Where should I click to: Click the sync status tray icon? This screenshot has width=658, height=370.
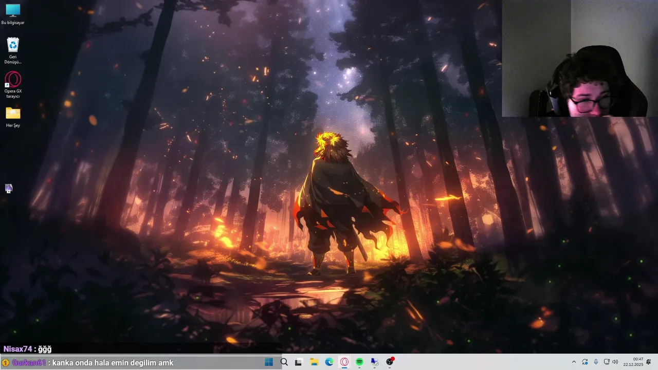(x=585, y=362)
